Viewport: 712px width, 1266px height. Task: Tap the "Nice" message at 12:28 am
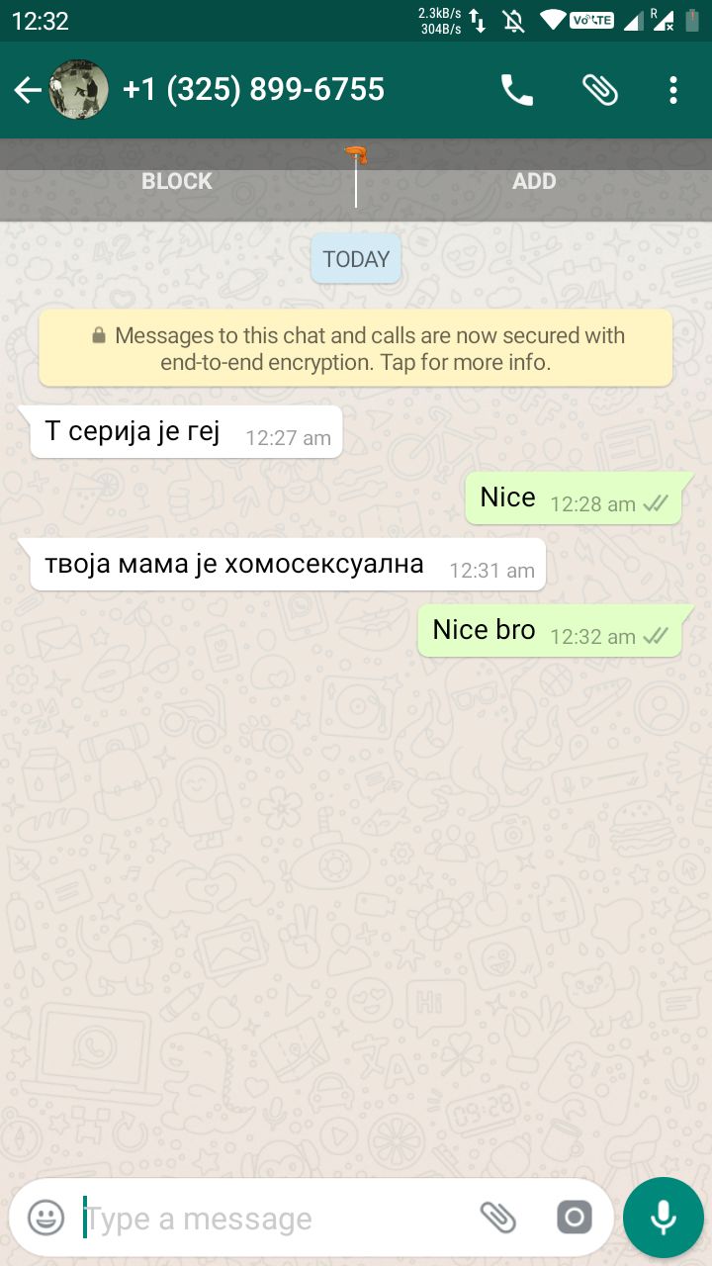tap(574, 498)
